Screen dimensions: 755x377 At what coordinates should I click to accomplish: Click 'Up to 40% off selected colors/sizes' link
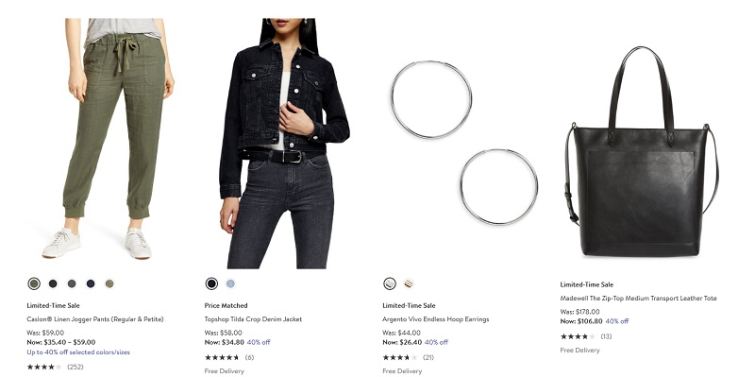[78, 352]
